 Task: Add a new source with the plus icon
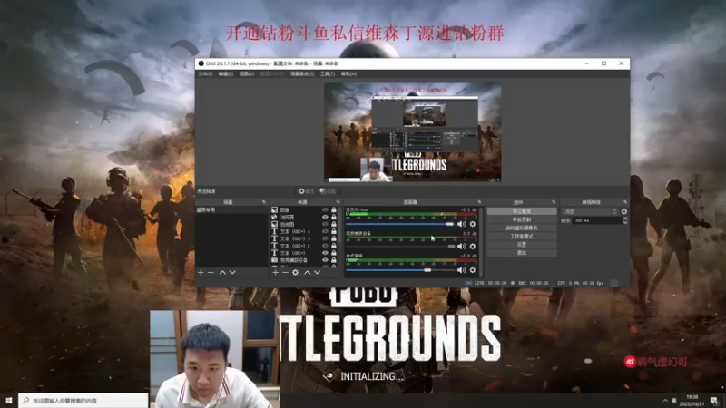tap(276, 273)
